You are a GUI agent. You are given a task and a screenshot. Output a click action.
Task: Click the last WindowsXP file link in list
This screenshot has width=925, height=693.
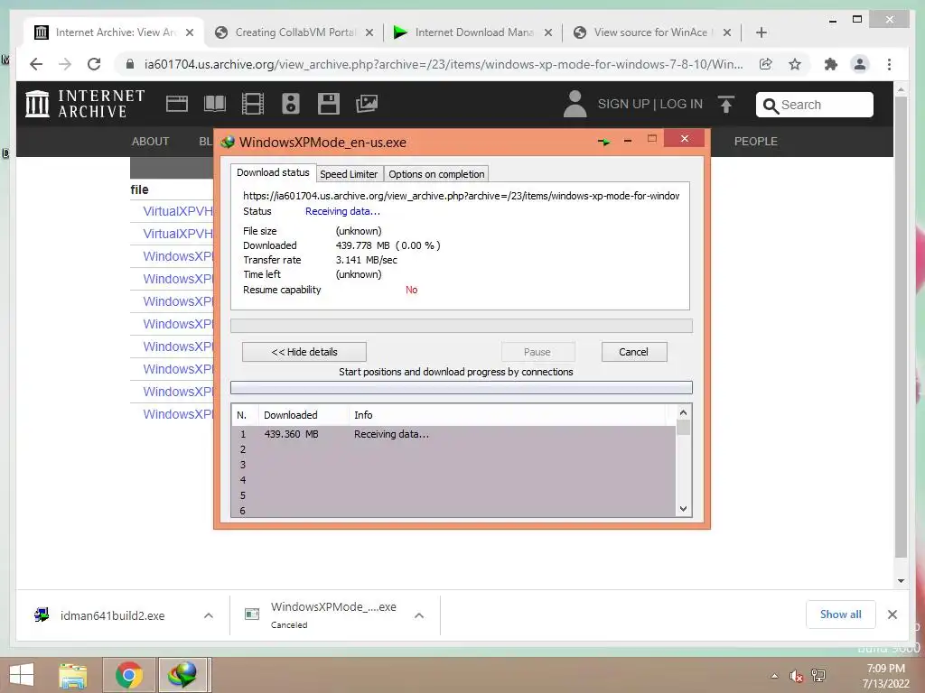point(178,414)
